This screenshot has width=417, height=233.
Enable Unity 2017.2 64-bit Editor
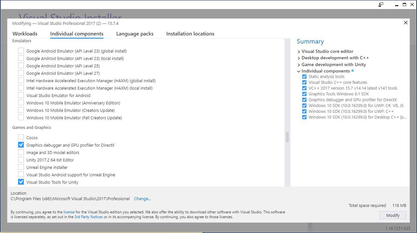coord(21,160)
